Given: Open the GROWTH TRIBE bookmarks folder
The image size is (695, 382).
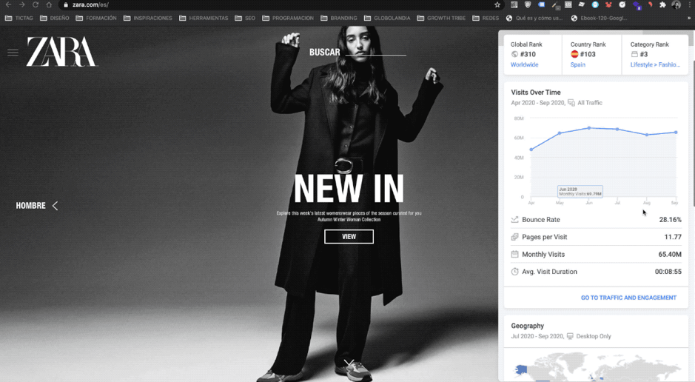Looking at the screenshot, I should click(x=441, y=19).
